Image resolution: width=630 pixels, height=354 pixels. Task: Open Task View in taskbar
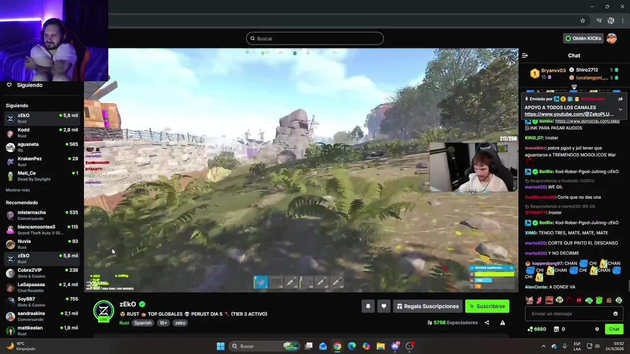point(309,346)
